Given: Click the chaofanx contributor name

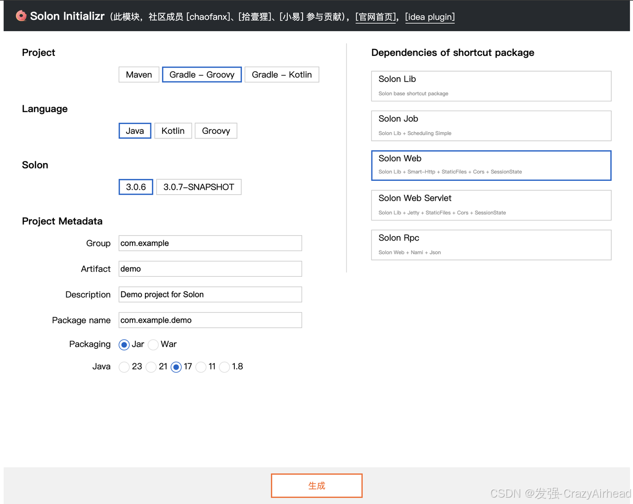Looking at the screenshot, I should [x=209, y=17].
